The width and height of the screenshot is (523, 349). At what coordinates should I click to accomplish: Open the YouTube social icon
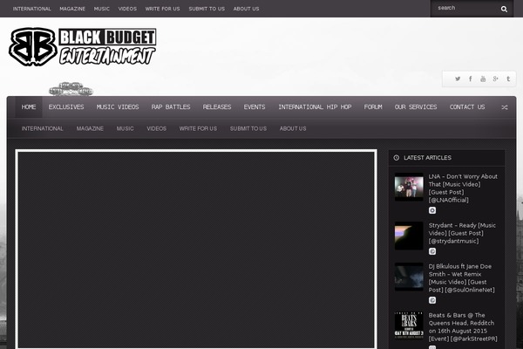[483, 79]
